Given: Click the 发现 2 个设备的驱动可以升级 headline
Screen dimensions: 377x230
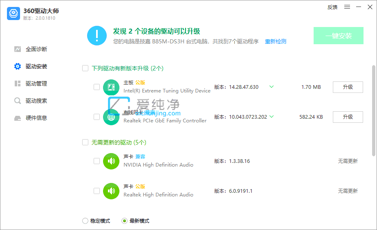Looking at the screenshot, I should click(157, 31).
